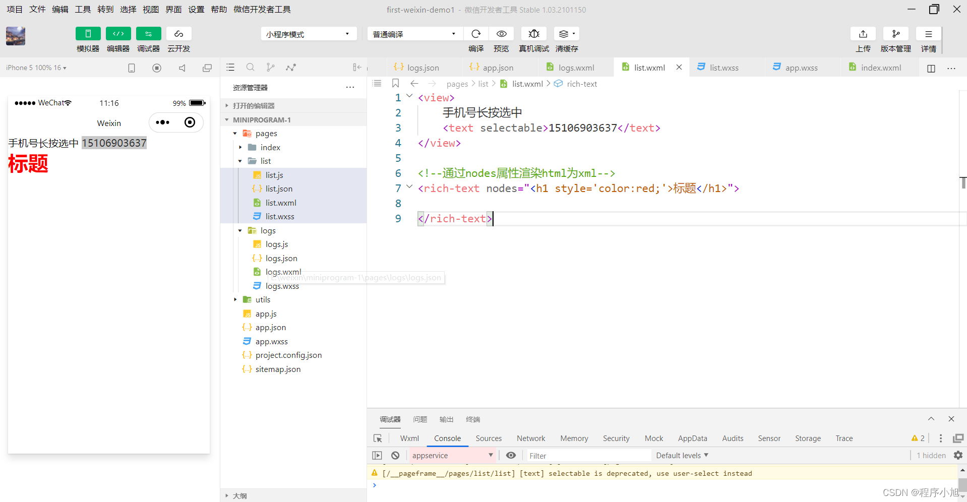The image size is (967, 502).
Task: Click the real device debug (真机调试) icon
Action: (x=534, y=34)
